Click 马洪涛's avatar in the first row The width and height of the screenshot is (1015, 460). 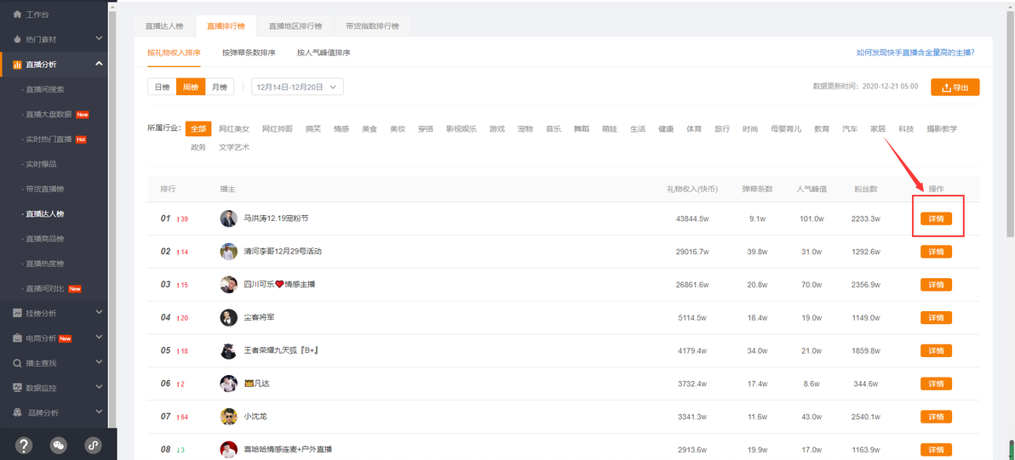228,219
